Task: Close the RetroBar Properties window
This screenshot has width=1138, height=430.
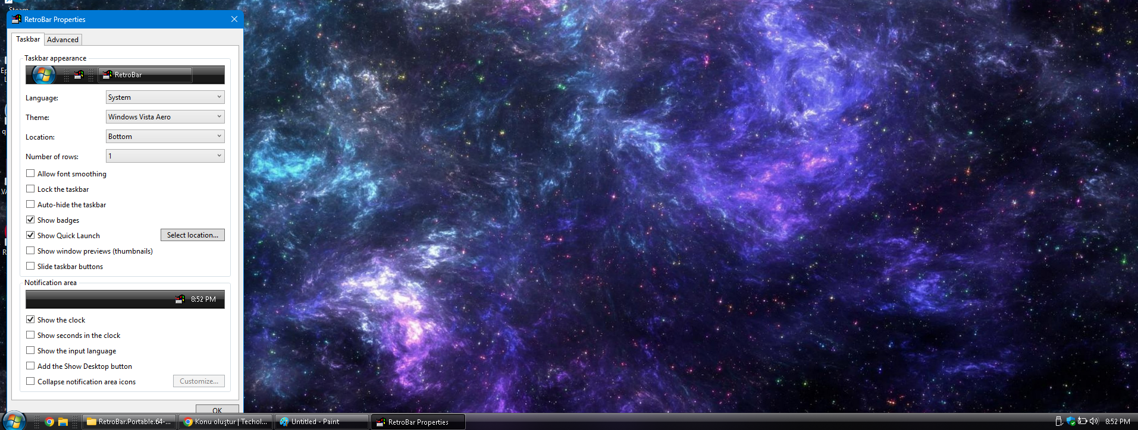Action: tap(234, 20)
